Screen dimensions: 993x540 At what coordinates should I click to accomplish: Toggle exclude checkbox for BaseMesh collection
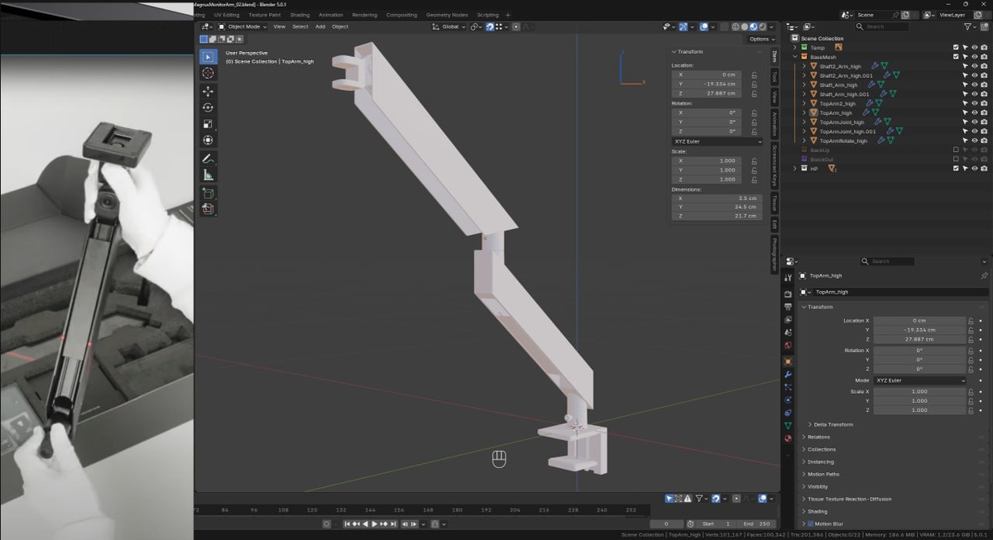point(956,57)
